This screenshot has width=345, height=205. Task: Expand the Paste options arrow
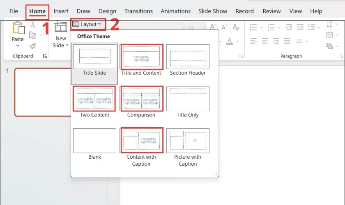18,46
